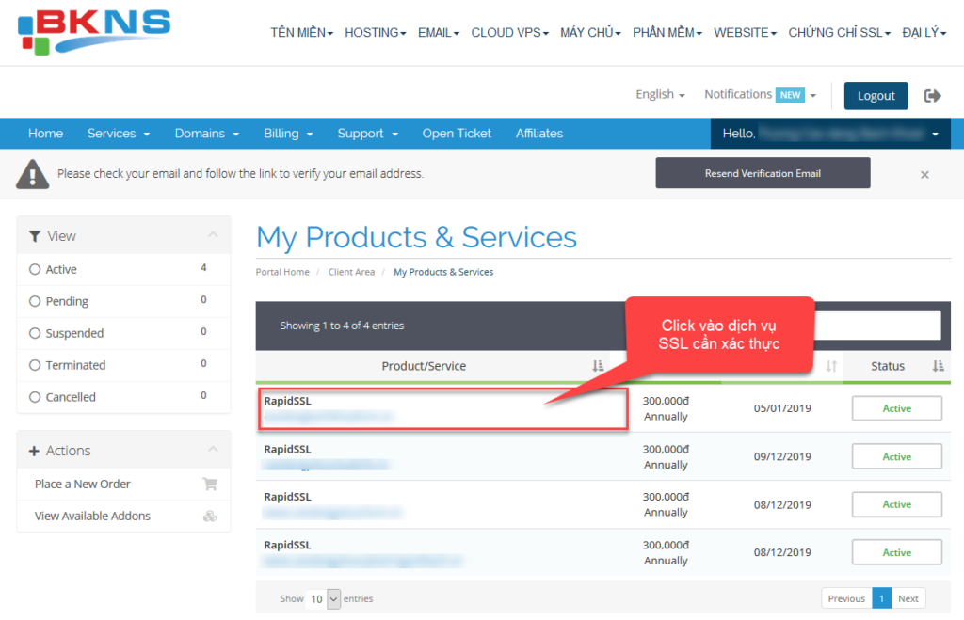Select the Active filter radio button
The height and width of the screenshot is (620, 964).
pyautogui.click(x=36, y=269)
